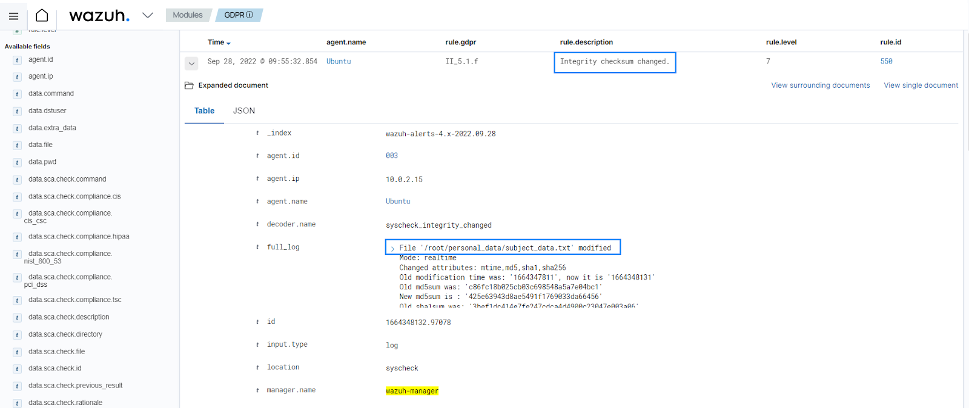Click the home icon
This screenshot has width=969, height=408.
(x=42, y=15)
